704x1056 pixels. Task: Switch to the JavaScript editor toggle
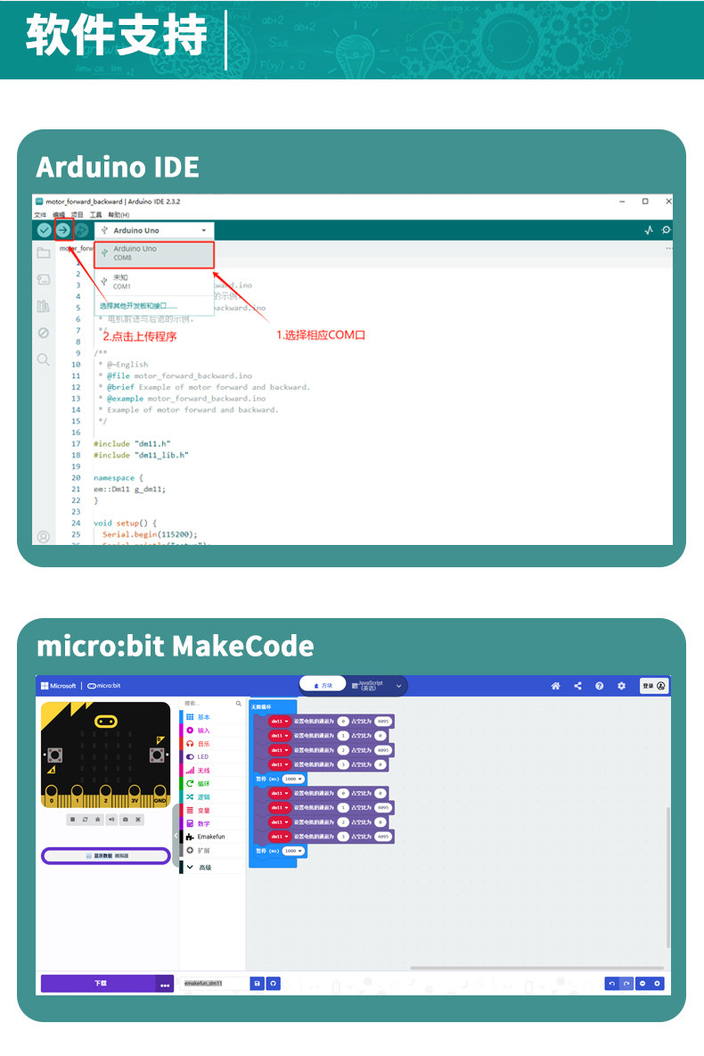click(367, 686)
